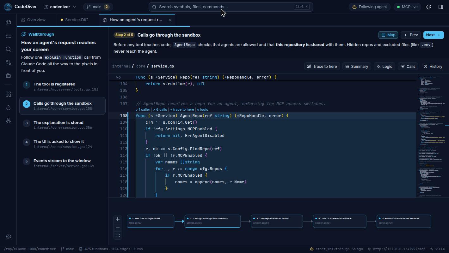Image resolution: width=449 pixels, height=253 pixels.
Task: Click the v0.1.0 version indicator
Action: [x=438, y=249]
